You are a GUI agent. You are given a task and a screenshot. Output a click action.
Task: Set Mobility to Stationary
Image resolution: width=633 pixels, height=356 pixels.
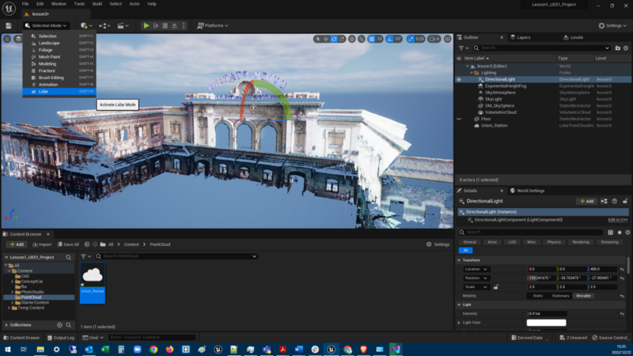(x=560, y=296)
